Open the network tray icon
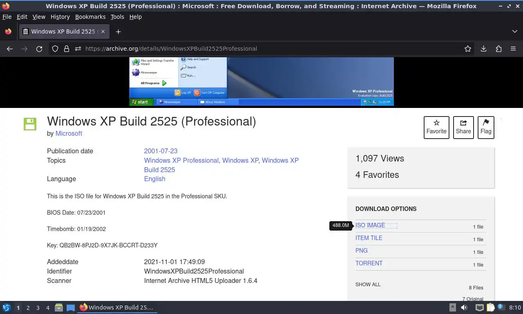The height and width of the screenshot is (314, 523). click(480, 307)
